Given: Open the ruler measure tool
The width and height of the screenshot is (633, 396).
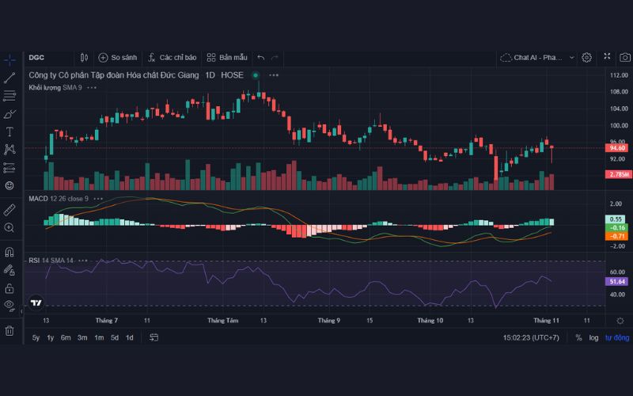Looking at the screenshot, I should click(x=9, y=210).
